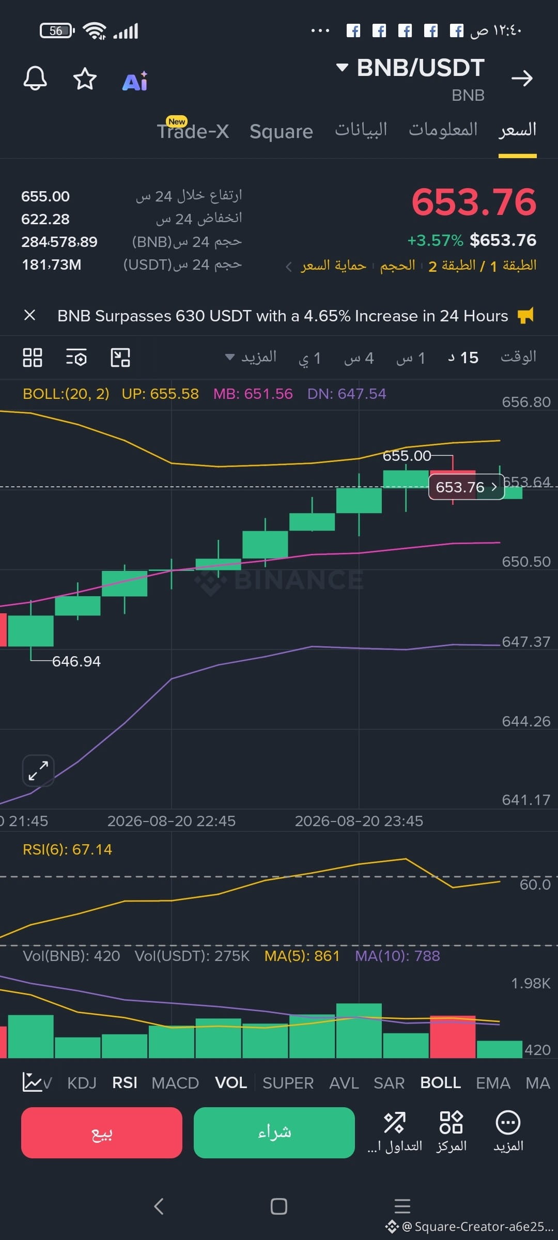
Task: Open the BNB Surpasses 630 USDT news headline
Action: coord(283,316)
